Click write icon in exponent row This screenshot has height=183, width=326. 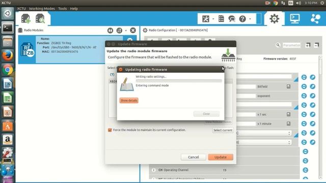pyautogui.click(x=312, y=96)
